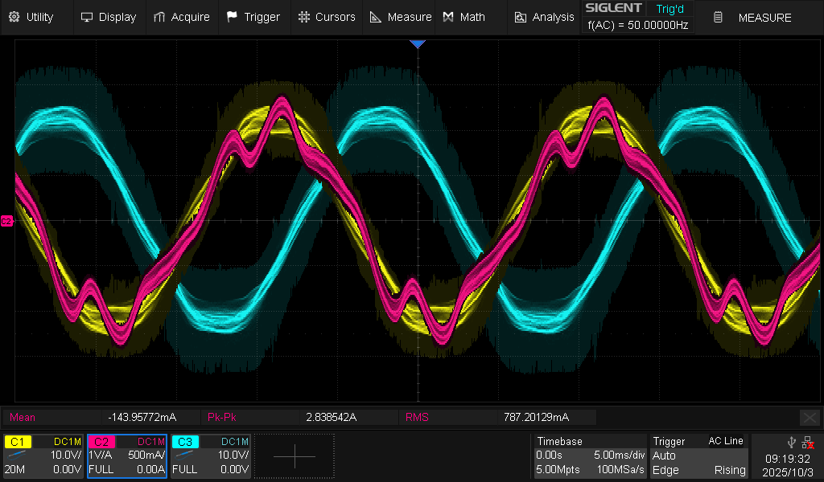The height and width of the screenshot is (482, 824).
Task: Toggle channel C2 pink box
Action: pos(127,456)
